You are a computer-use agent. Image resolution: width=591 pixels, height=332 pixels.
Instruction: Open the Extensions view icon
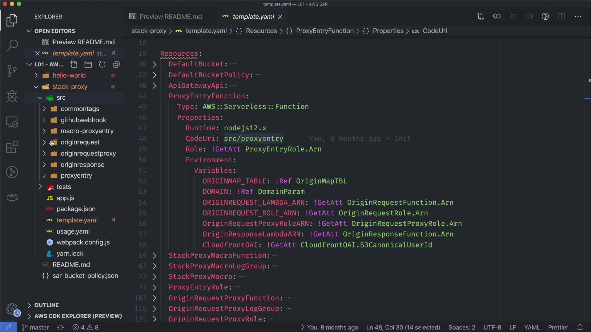(x=12, y=147)
